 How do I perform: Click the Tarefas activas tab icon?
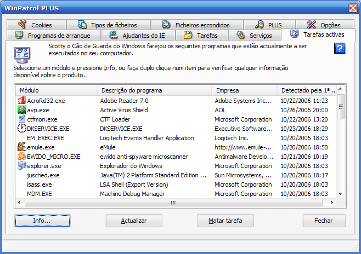[x=294, y=34]
